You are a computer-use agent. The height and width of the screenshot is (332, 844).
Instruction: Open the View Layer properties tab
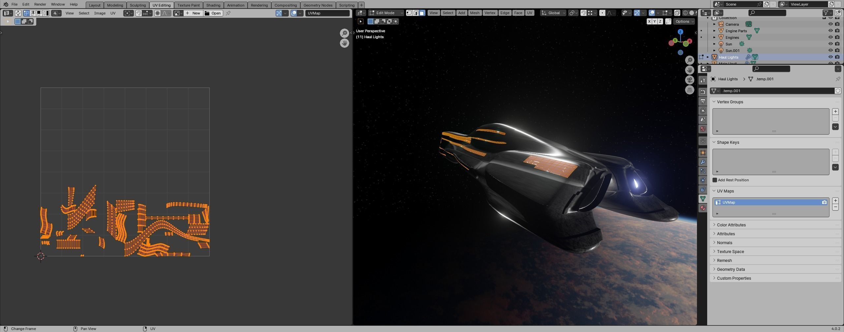(x=703, y=110)
